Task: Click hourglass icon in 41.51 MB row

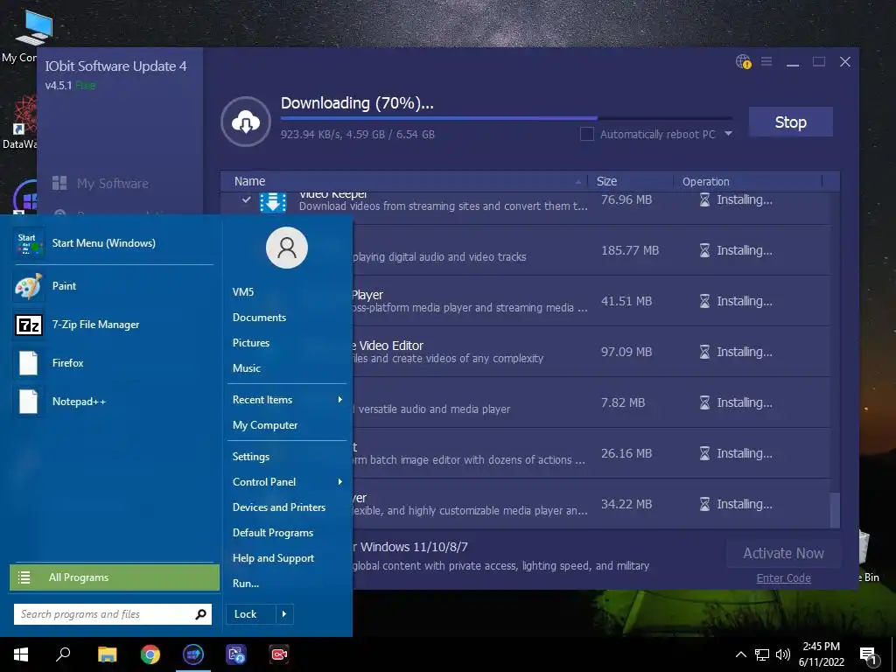Action: (x=704, y=301)
